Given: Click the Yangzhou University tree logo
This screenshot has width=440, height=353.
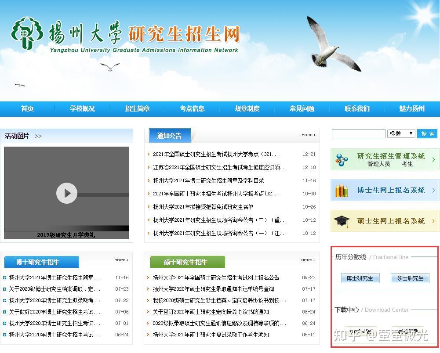Looking at the screenshot, I should [27, 33].
